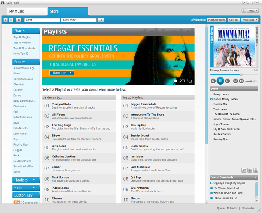
Task: Click the back navigation arrow
Action: click(6, 20)
